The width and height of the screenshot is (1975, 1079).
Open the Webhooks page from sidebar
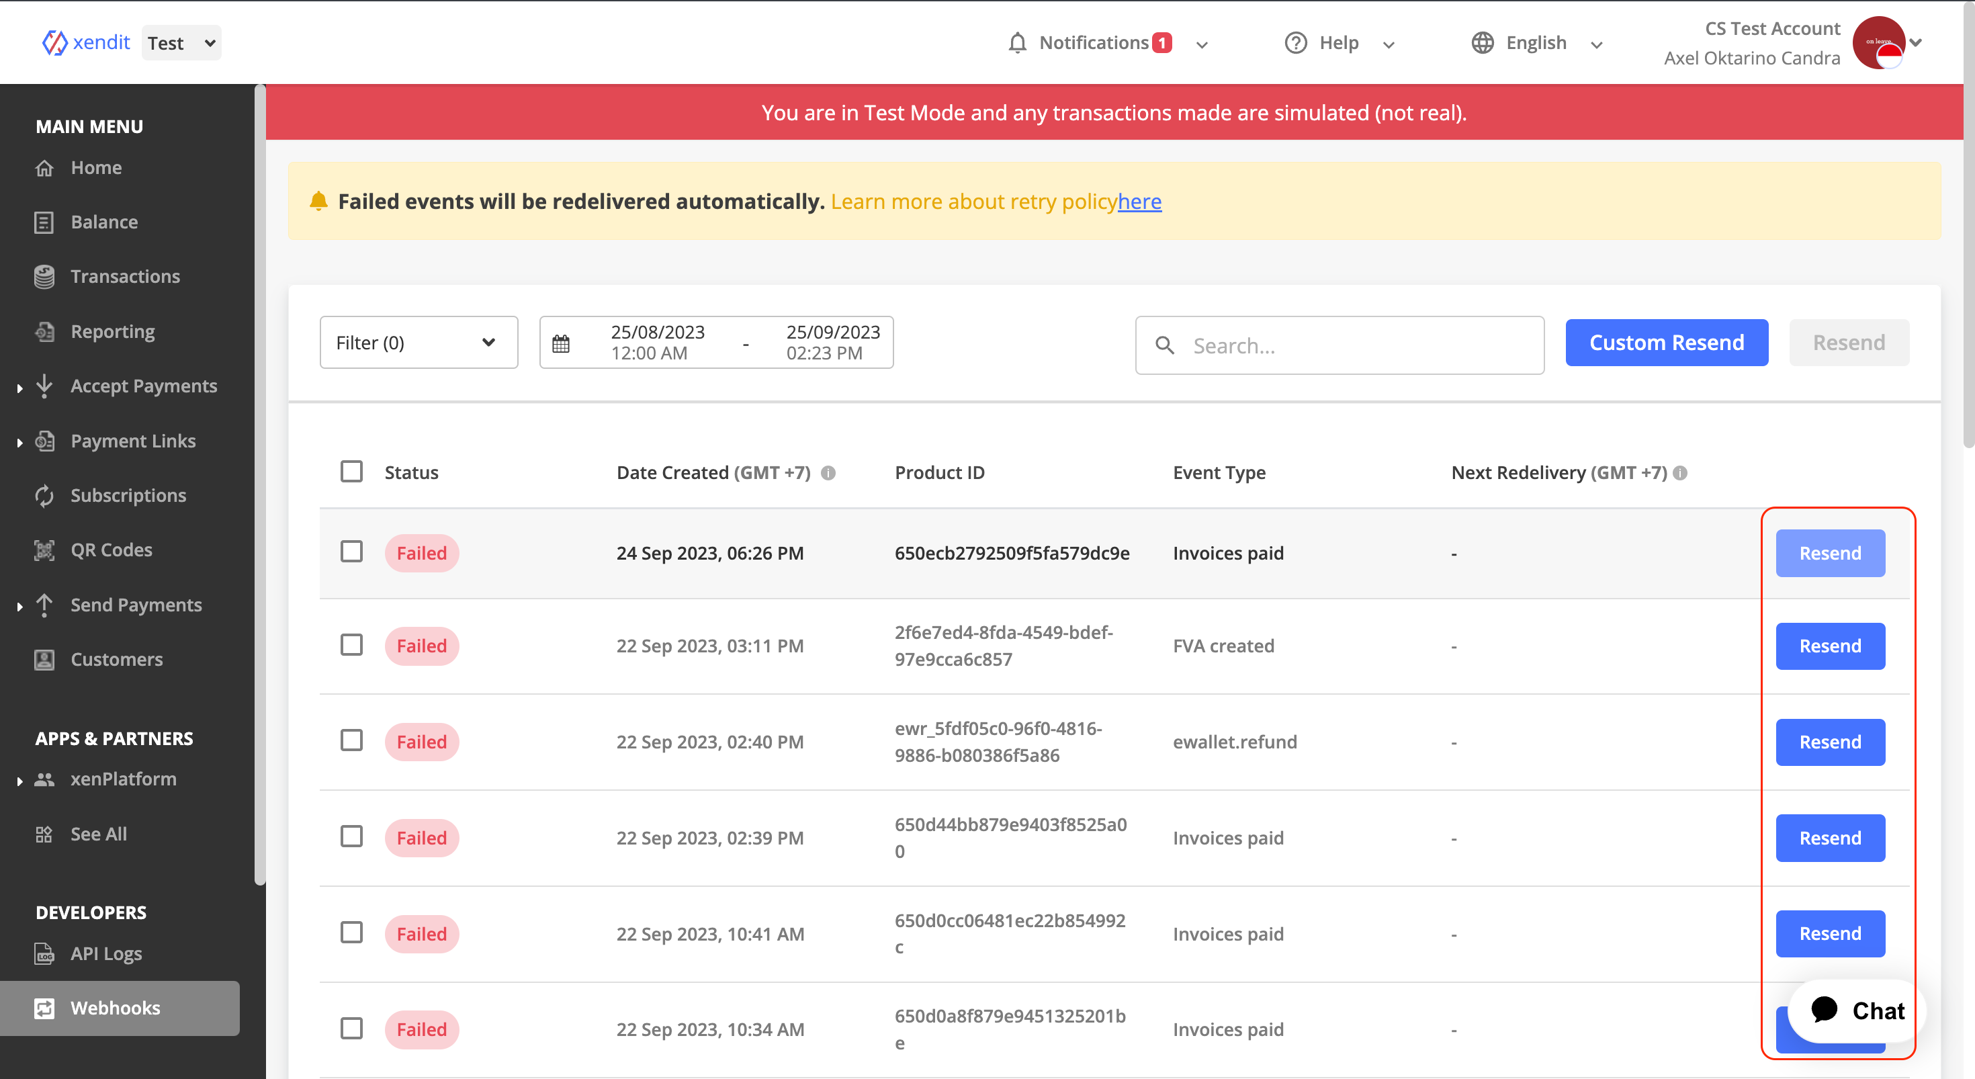click(115, 1008)
